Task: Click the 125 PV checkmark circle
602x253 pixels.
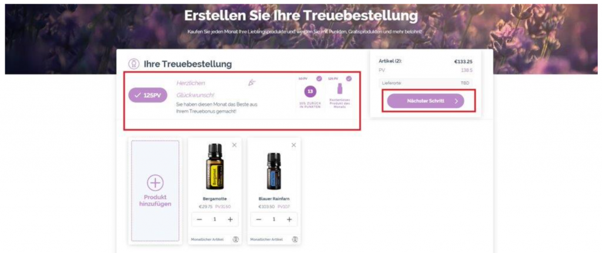Action: coord(349,78)
